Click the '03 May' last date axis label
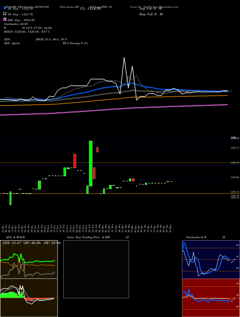Image resolution: width=240 pixels, height=317 pixels. pyautogui.click(x=171, y=228)
